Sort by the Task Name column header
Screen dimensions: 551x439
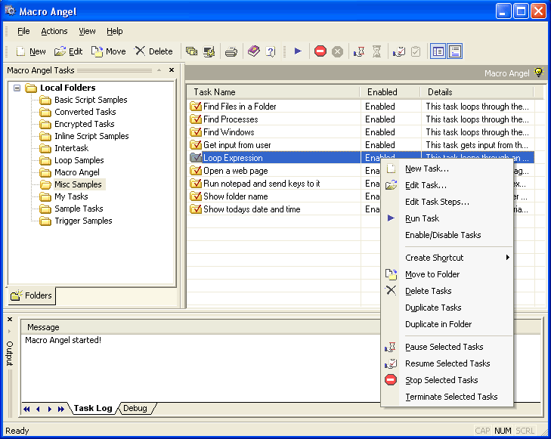point(274,92)
